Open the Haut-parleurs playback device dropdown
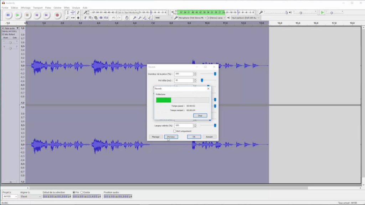The height and width of the screenshot is (205, 365). pyautogui.click(x=245, y=18)
